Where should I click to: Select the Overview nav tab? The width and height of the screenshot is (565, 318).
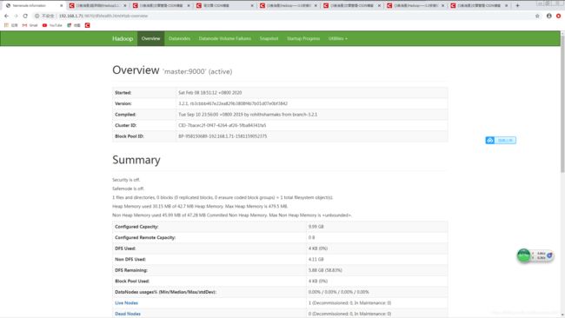pyautogui.click(x=150, y=38)
